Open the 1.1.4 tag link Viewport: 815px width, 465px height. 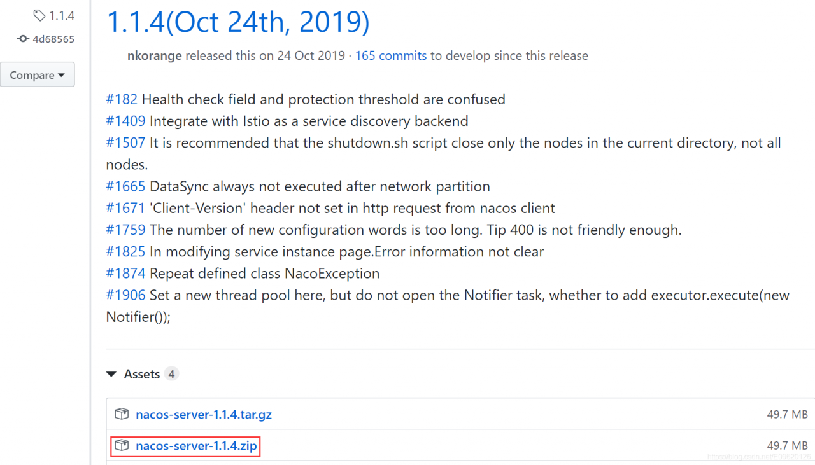click(x=62, y=15)
